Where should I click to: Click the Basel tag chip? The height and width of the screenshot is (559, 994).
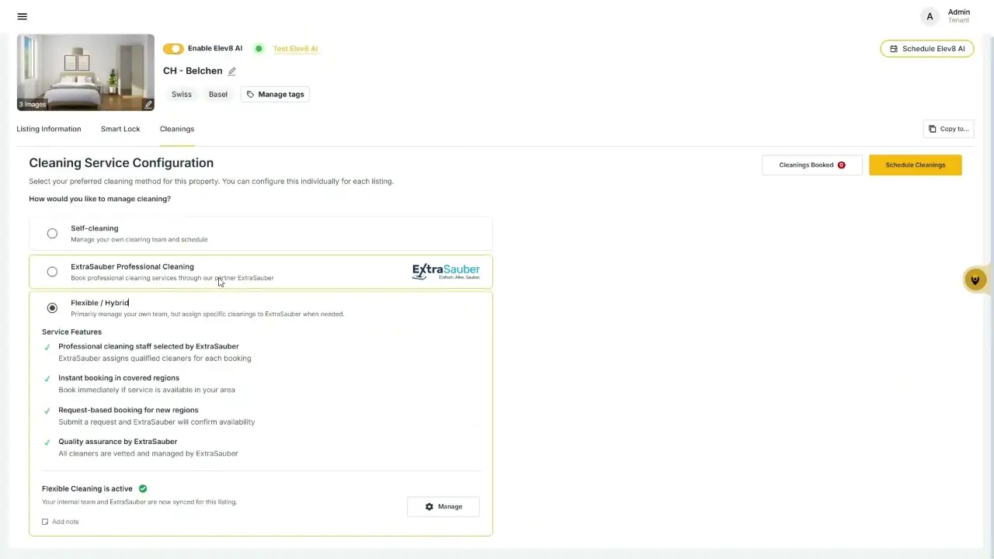coord(218,95)
